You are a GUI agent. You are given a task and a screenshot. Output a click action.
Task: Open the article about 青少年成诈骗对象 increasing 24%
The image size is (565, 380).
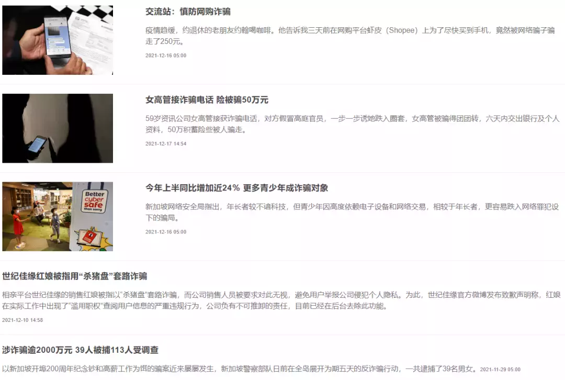[x=235, y=189]
